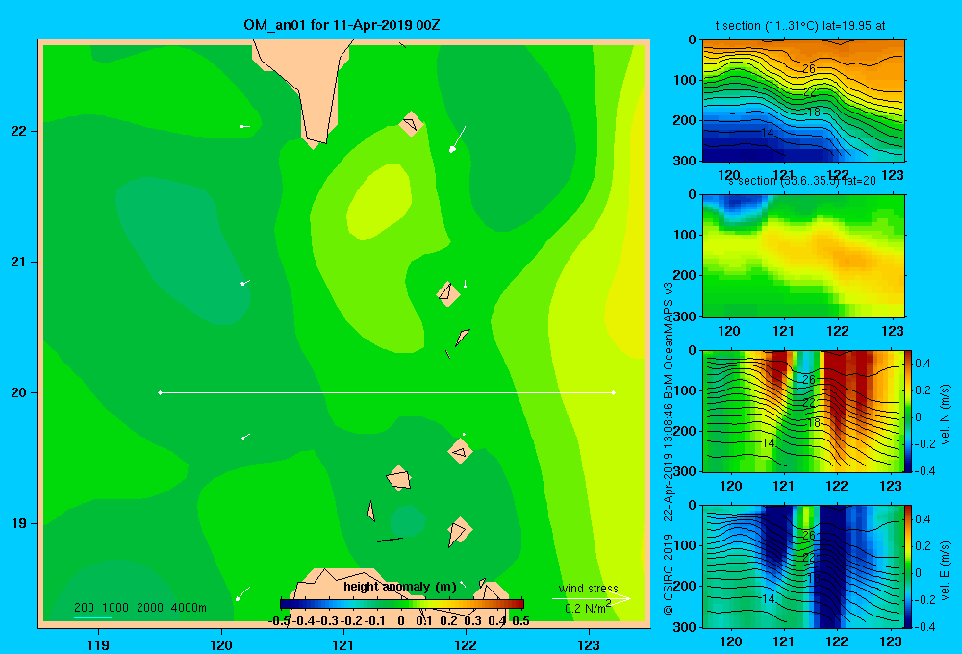This screenshot has height=654, width=962.
Task: Select the white transect line at latitude 20
Action: pos(387,392)
